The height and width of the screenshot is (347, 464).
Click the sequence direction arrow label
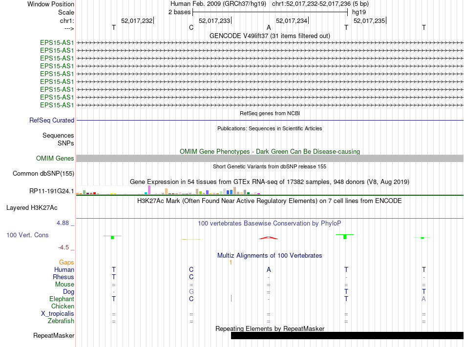[x=69, y=28]
